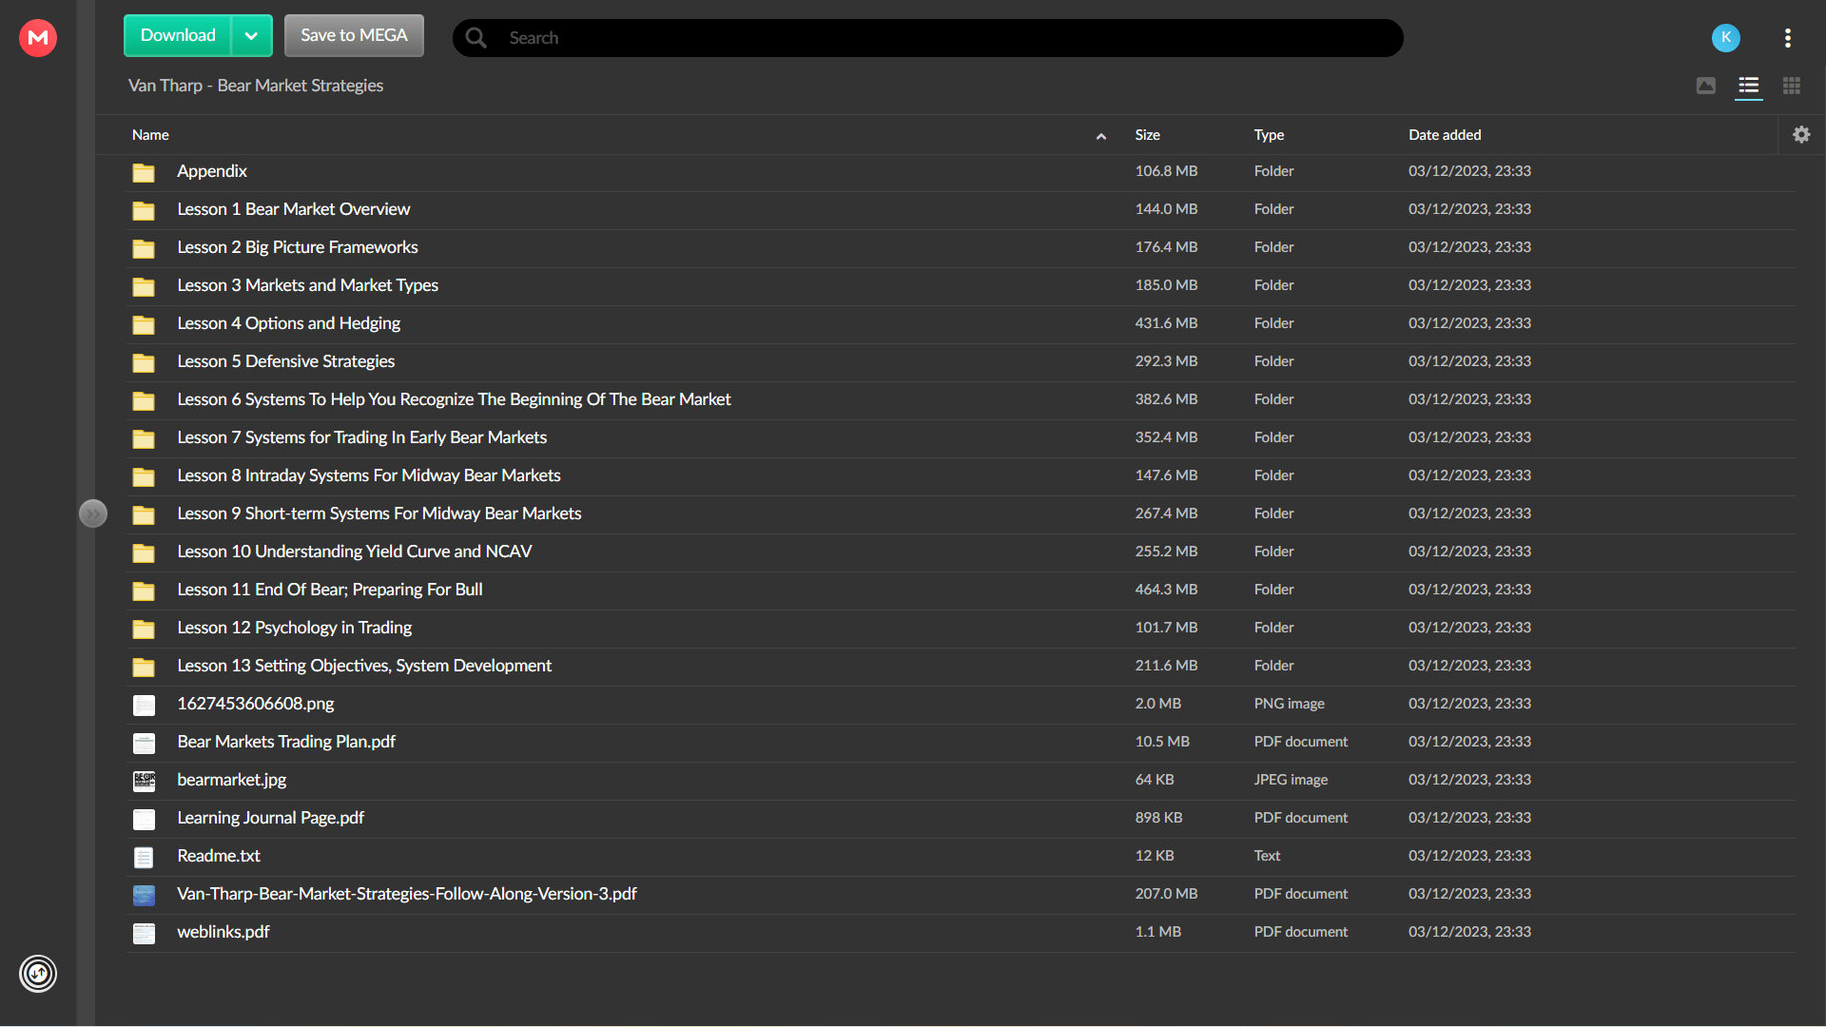Click Lesson 7 folder icon

144,438
